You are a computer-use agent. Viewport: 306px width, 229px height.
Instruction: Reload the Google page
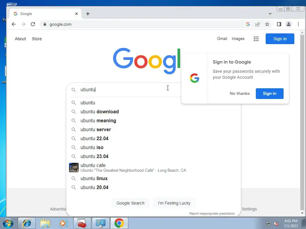[33, 24]
